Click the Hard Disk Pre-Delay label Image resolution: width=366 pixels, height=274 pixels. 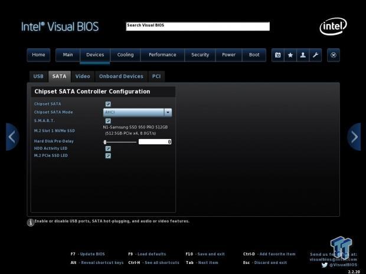click(54, 141)
